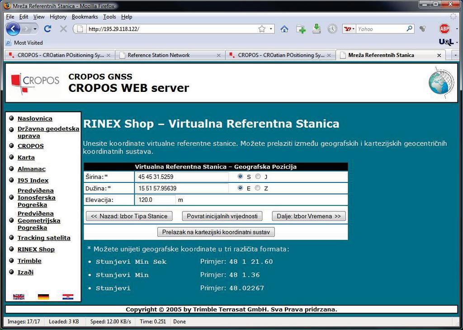Image resolution: width=463 pixels, height=330 pixels.
Task: Click the CROPOS logo image
Action: coord(35,84)
